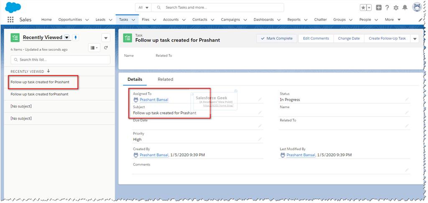Click the navigation edit pencil icon

pos(420,20)
